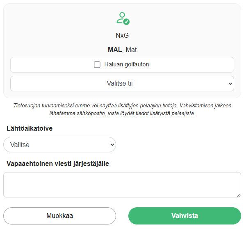This screenshot has width=244, height=229.
Task: Click the privacy notice text about Tietosuojan
Action: (122, 109)
